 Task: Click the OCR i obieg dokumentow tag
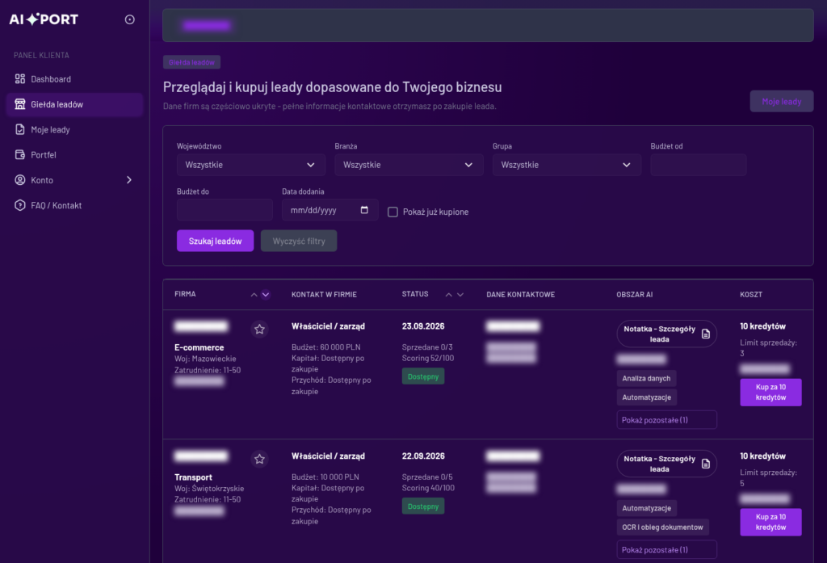tap(662, 527)
